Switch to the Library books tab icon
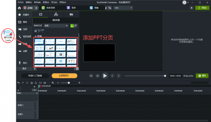The width and height of the screenshot is (211, 122). [71, 14]
